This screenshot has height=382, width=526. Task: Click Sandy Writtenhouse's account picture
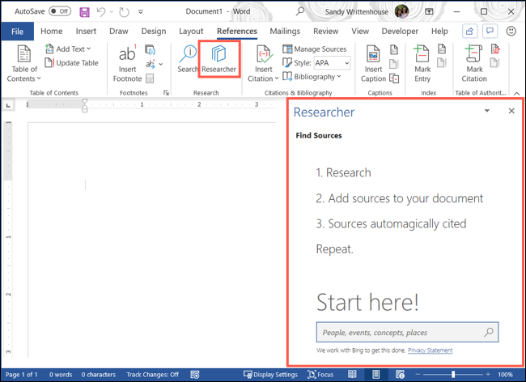click(x=401, y=12)
